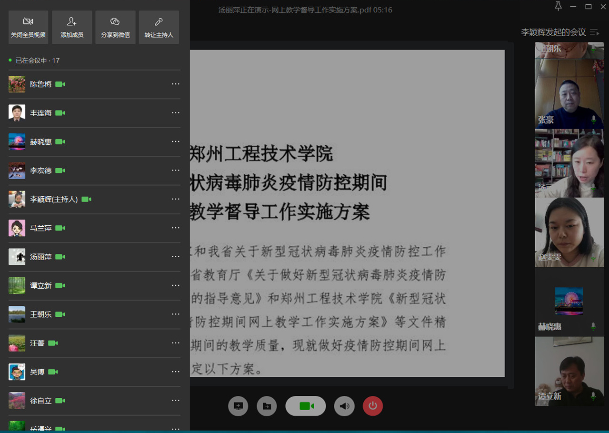Screen dimensions: 609x433
Task: Click 汤丽萍's avatar in participant list
Action: (17, 257)
